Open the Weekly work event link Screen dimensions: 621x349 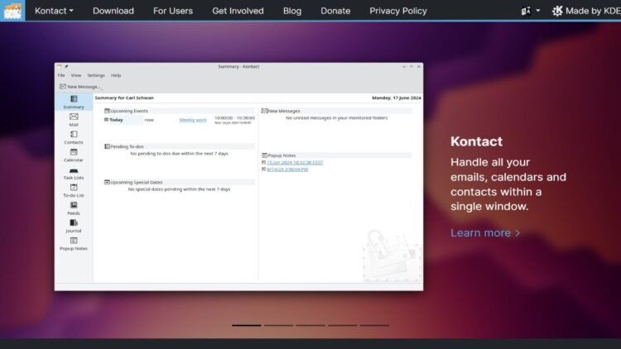(x=193, y=120)
